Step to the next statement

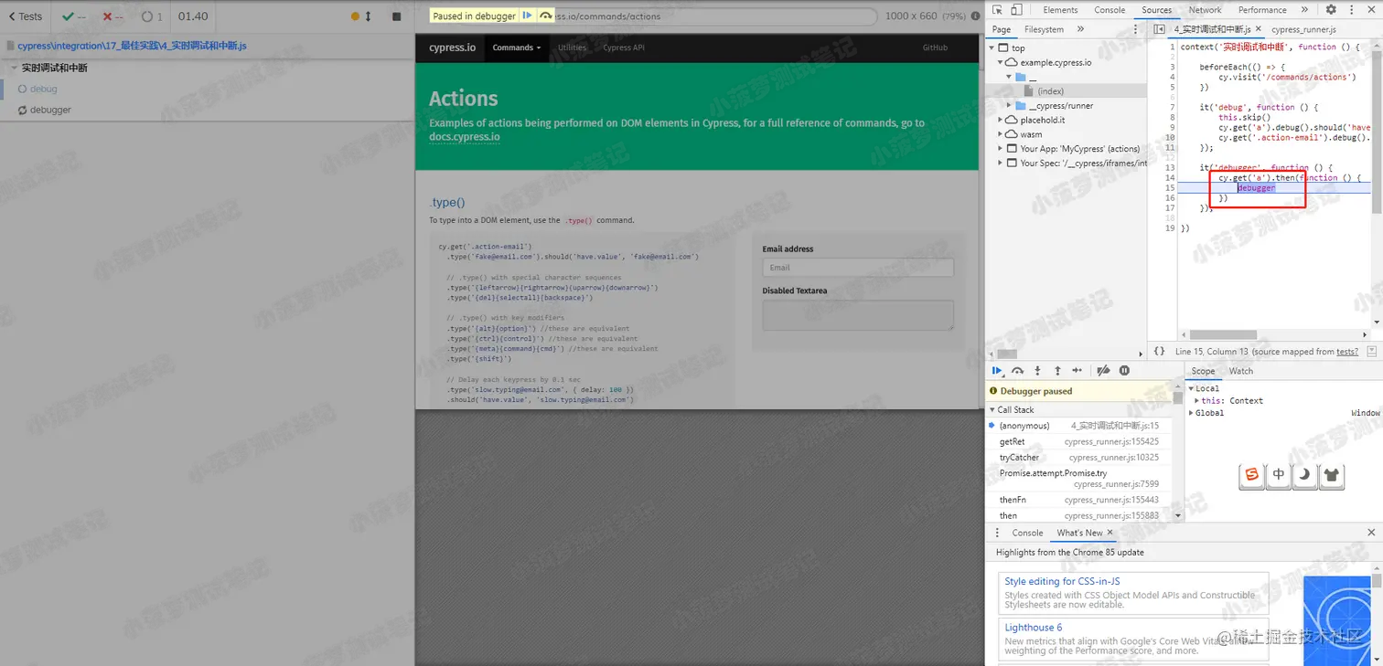1077,371
